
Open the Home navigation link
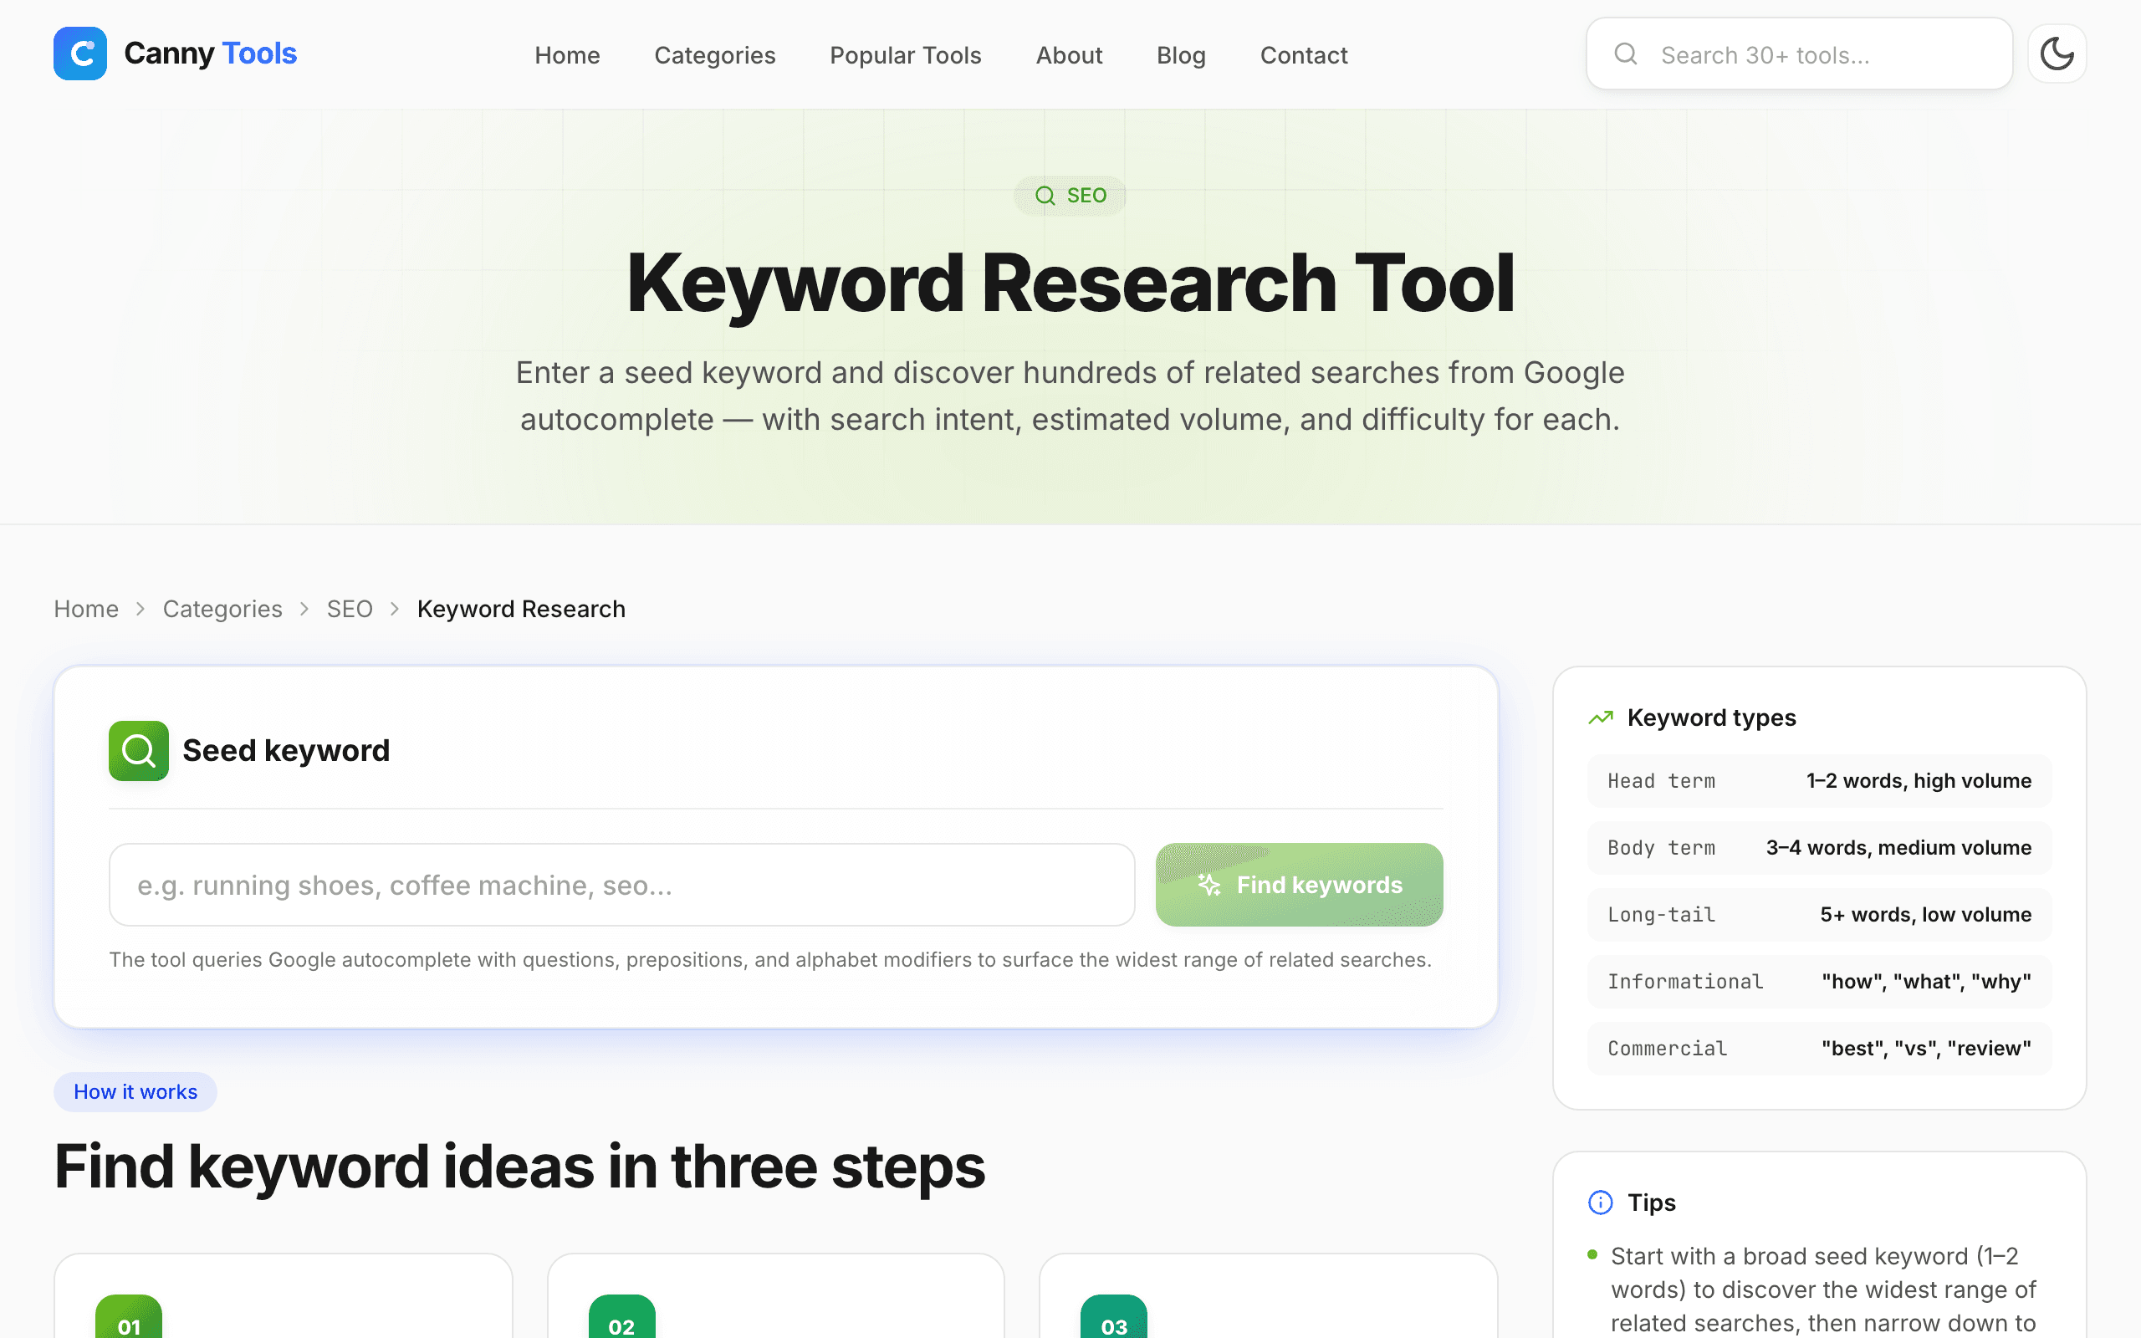coord(567,55)
